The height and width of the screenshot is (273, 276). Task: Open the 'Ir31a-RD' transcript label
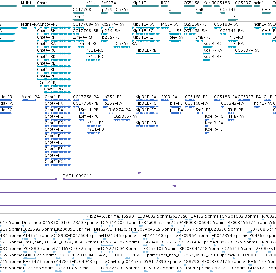[x=94, y=57]
